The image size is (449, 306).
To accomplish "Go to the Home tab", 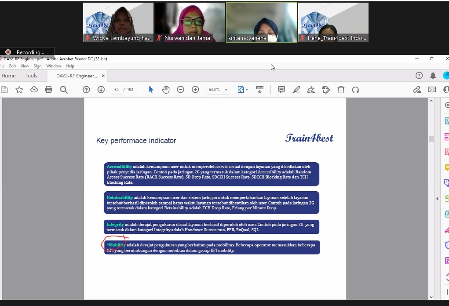I will pyautogui.click(x=9, y=76).
